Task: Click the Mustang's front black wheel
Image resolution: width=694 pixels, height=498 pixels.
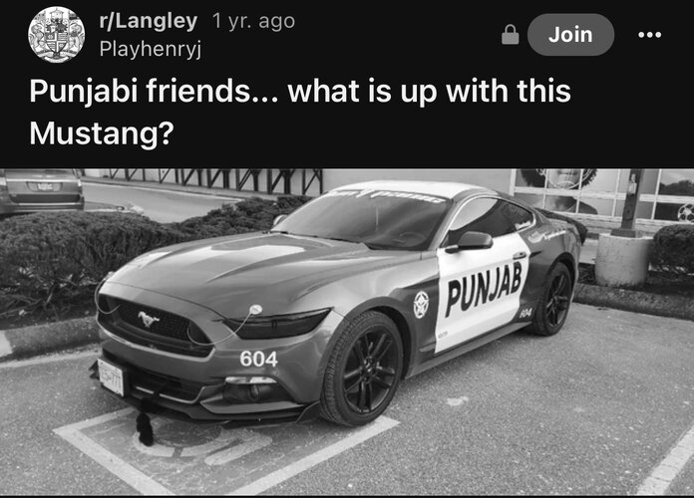Action: (364, 368)
